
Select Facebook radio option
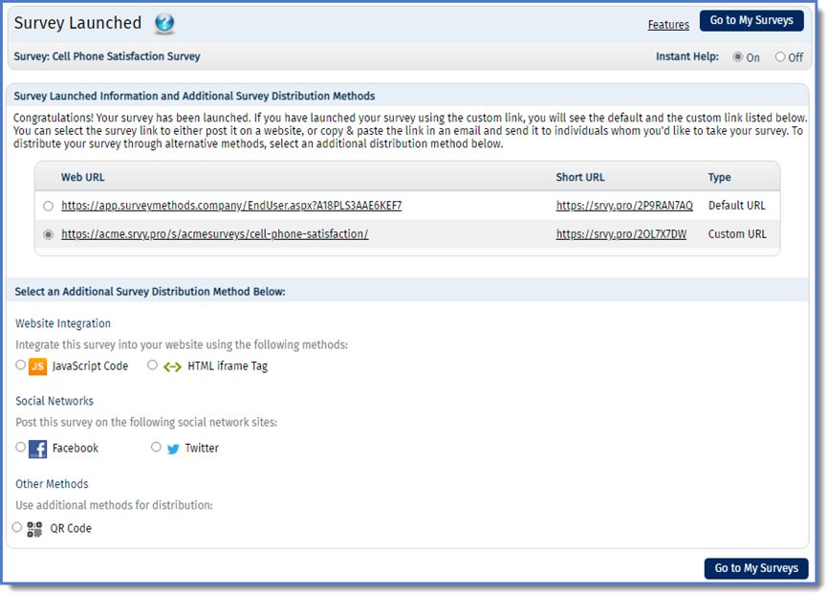pos(21,448)
